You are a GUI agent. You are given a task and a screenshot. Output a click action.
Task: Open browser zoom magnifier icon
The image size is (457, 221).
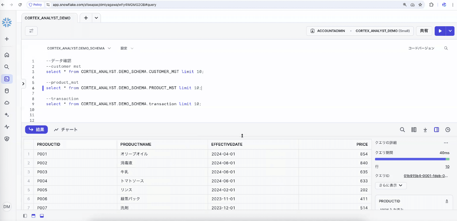point(405,5)
